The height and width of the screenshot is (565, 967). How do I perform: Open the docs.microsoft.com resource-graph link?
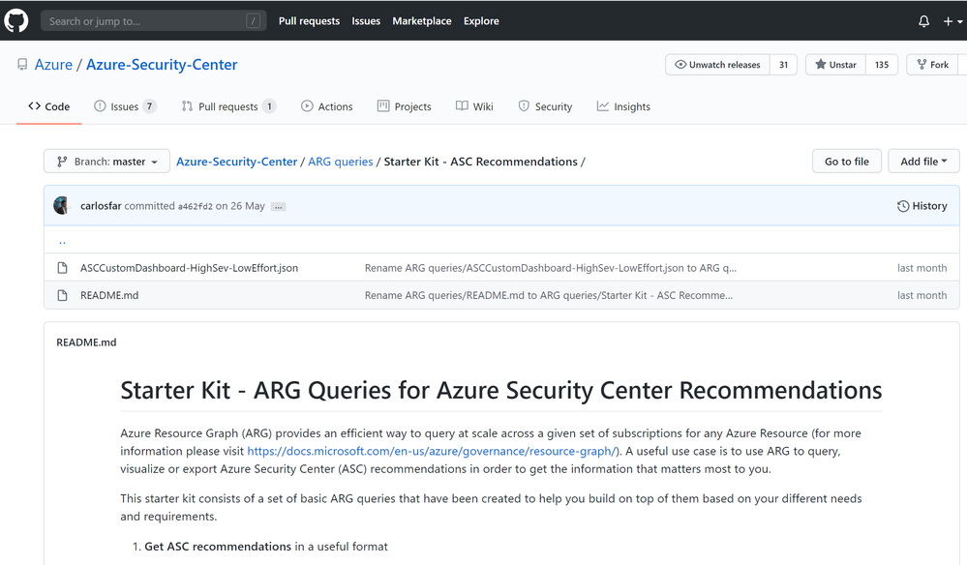point(433,451)
